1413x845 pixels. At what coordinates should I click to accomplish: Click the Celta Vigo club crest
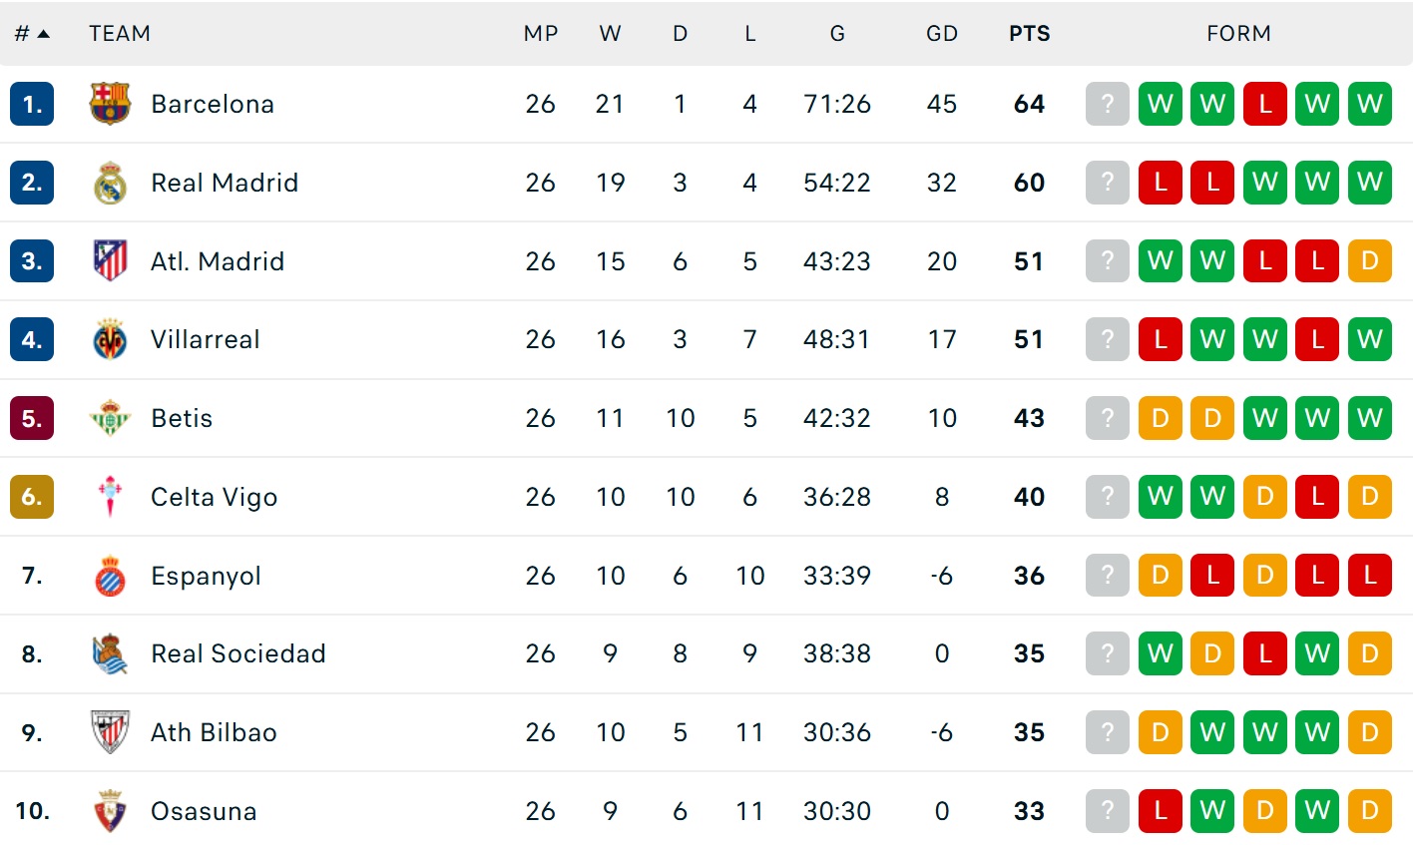[110, 497]
